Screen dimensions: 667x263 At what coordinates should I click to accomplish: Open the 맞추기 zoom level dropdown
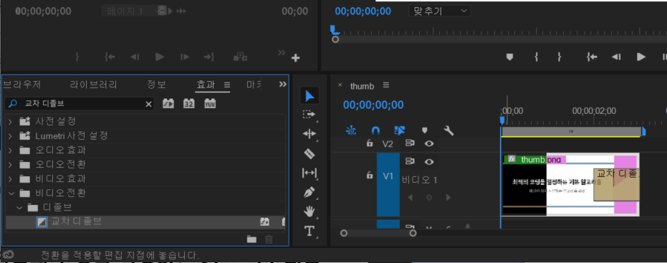tap(439, 11)
